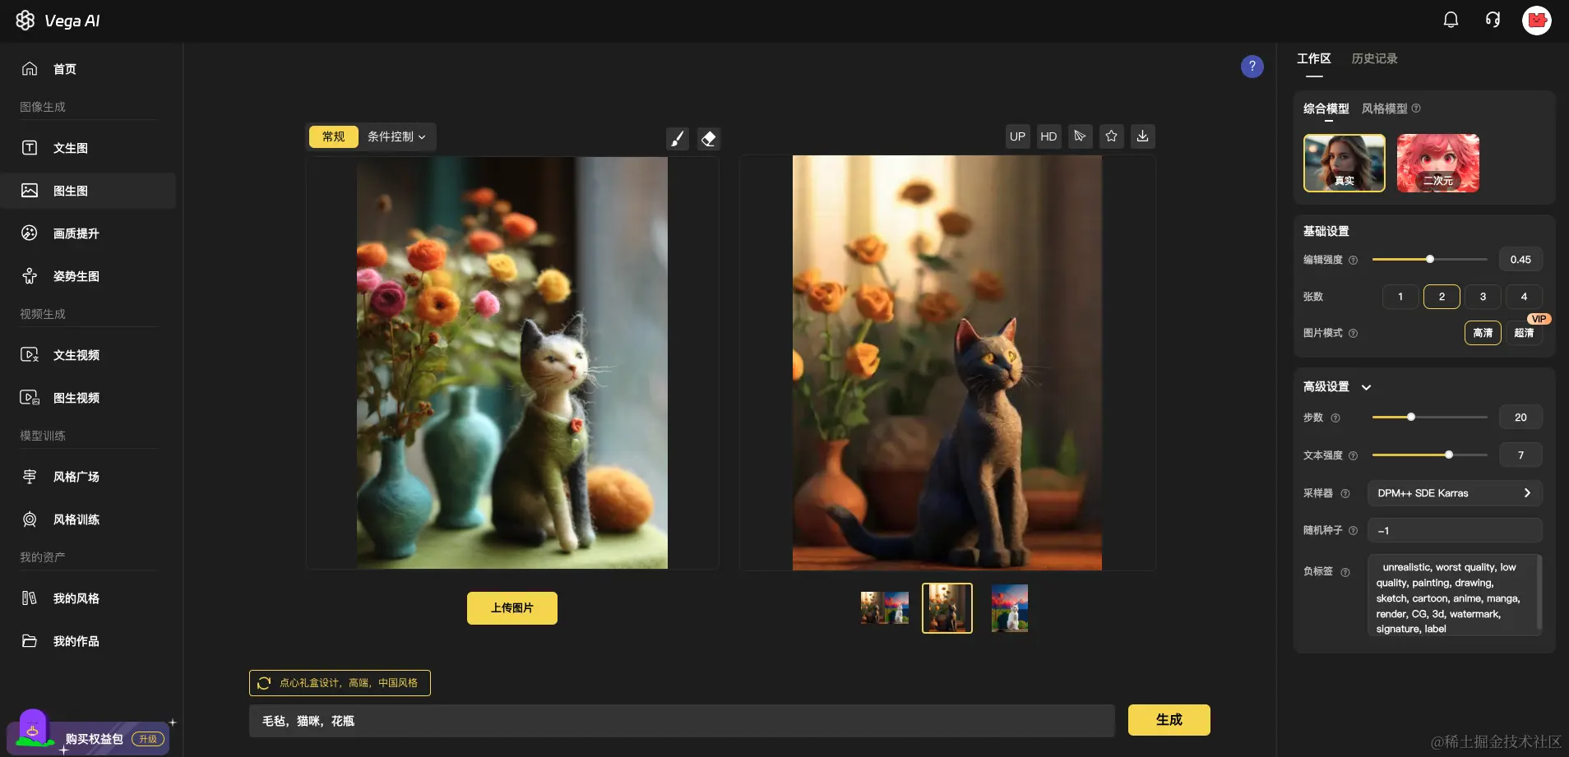Click the cursor select icon above result
Viewport: 1569px width, 757px height.
(1080, 136)
